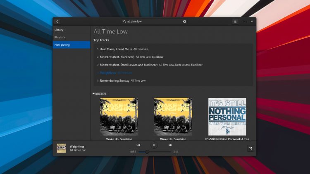Toggle shuffle mode

(x=250, y=148)
